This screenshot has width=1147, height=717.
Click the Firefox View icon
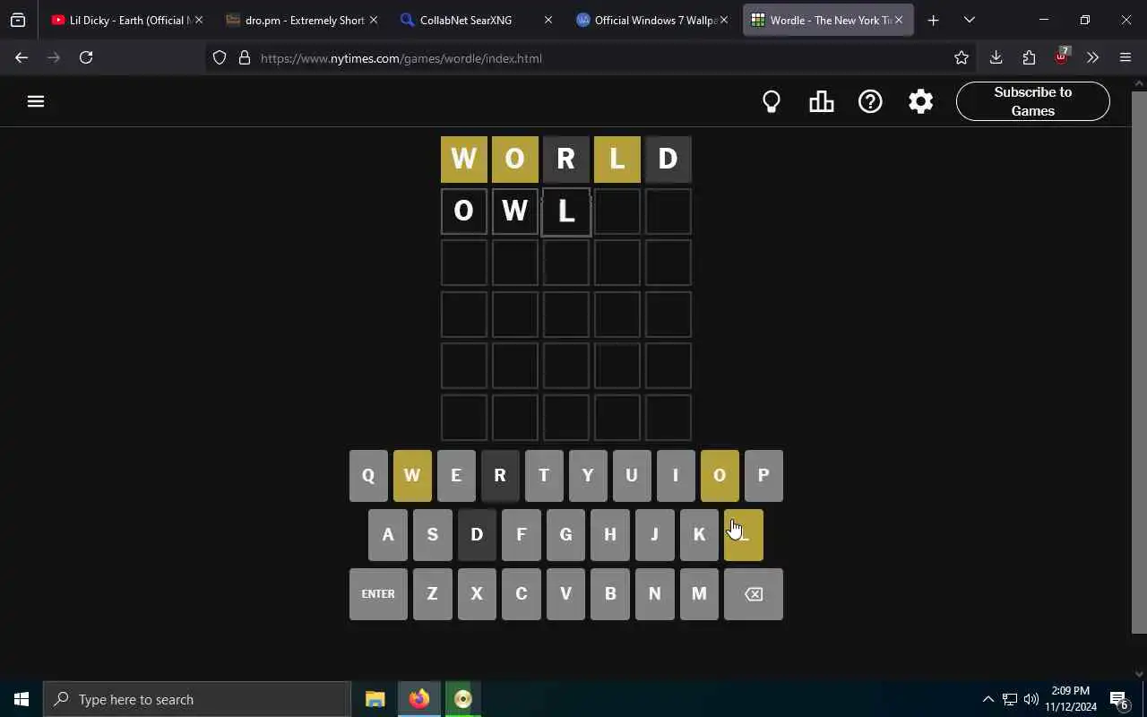[18, 20]
